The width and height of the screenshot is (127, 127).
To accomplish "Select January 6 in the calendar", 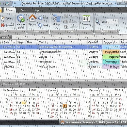I will 75,103.
